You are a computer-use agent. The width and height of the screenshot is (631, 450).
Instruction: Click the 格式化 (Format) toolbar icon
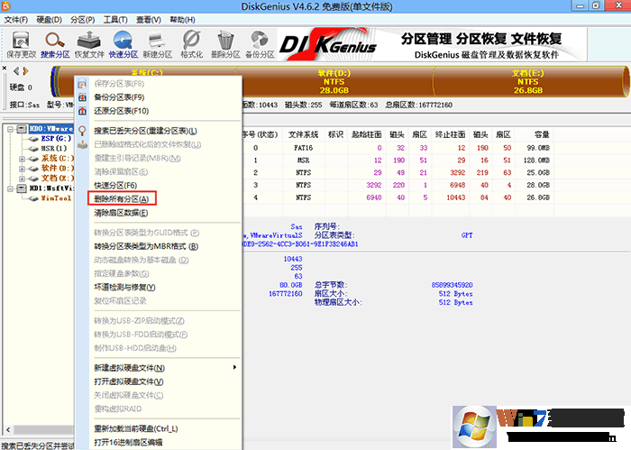pos(191,44)
